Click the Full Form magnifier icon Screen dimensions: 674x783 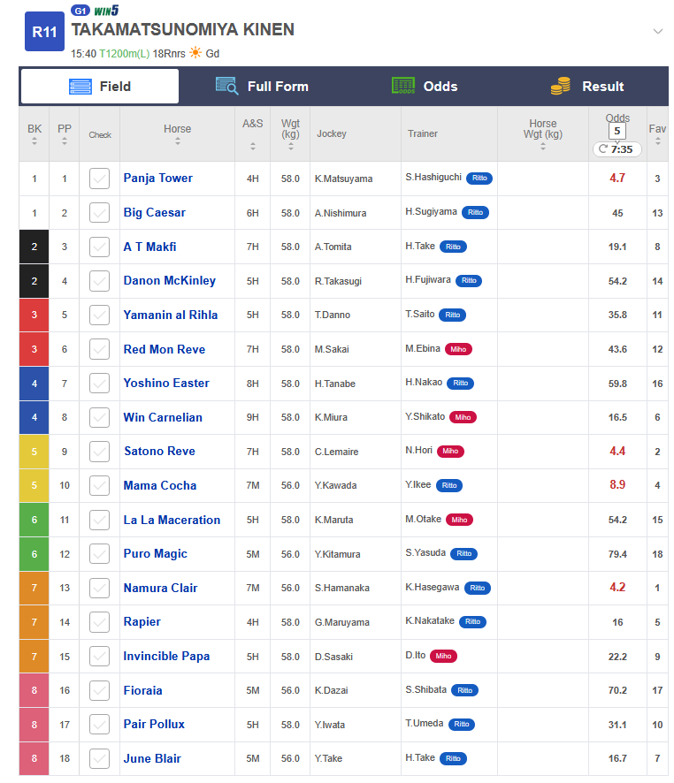[226, 86]
